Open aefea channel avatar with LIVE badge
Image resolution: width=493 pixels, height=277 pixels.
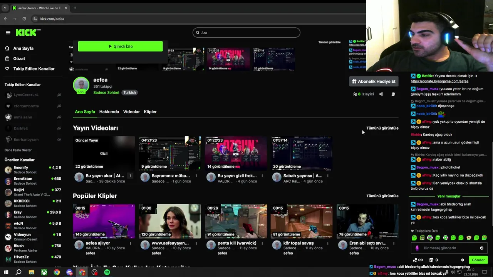coord(81,85)
